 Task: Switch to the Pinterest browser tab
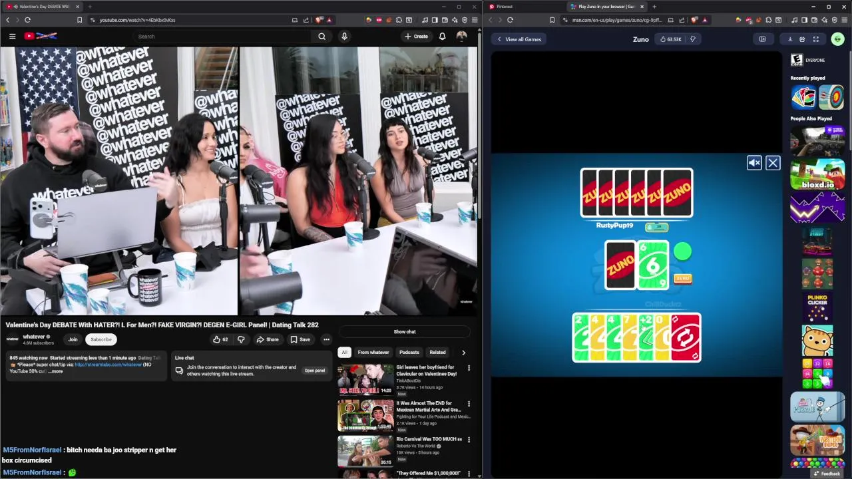(524, 7)
